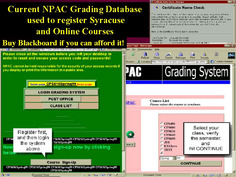
Task: Open the URL history dropdown in right window
Action: pos(208,62)
